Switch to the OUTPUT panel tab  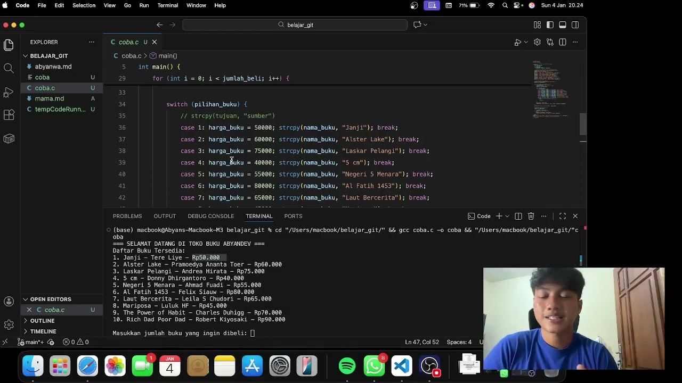(x=165, y=216)
